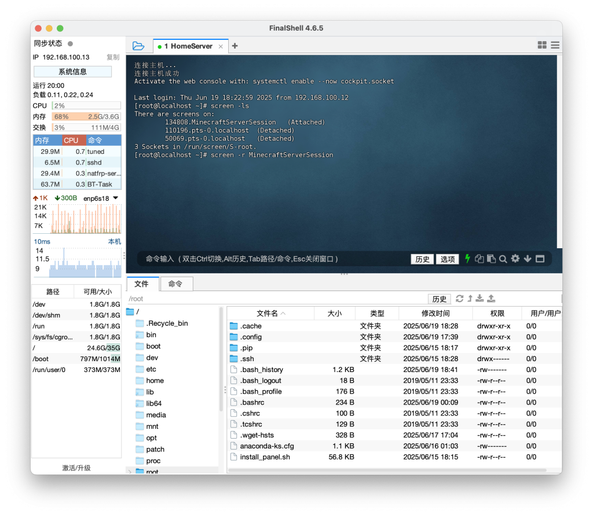Viewport: 593px width, 515px height.
Task: Click the upload icon in file toolbar
Action: pyautogui.click(x=491, y=299)
